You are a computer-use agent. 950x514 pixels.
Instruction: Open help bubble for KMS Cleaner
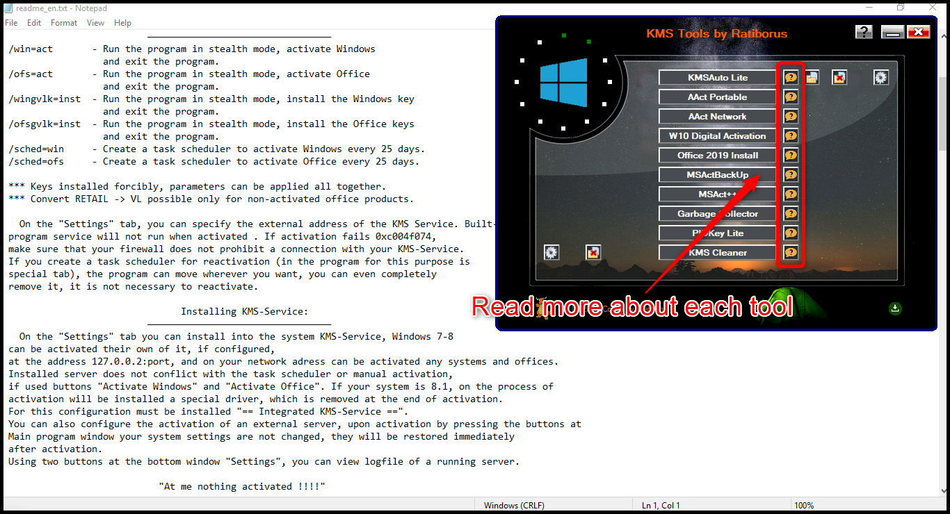coord(791,253)
